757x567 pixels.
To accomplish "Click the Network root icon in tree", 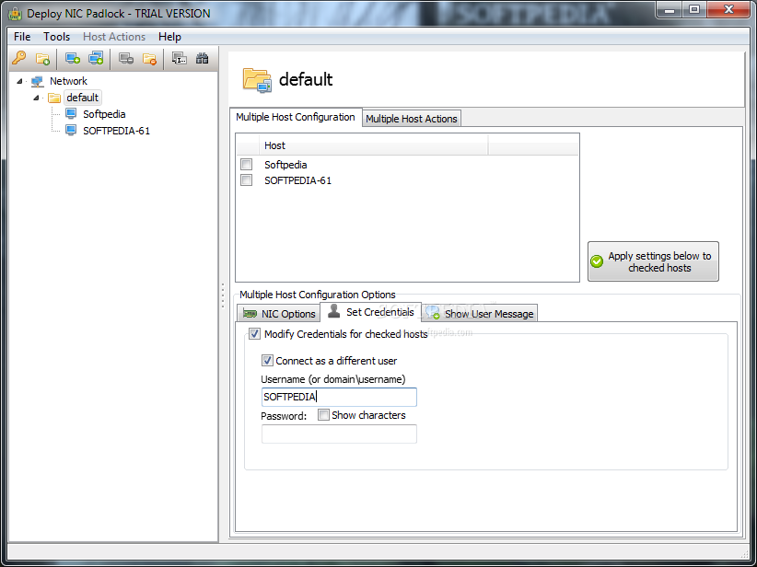I will pyautogui.click(x=38, y=82).
